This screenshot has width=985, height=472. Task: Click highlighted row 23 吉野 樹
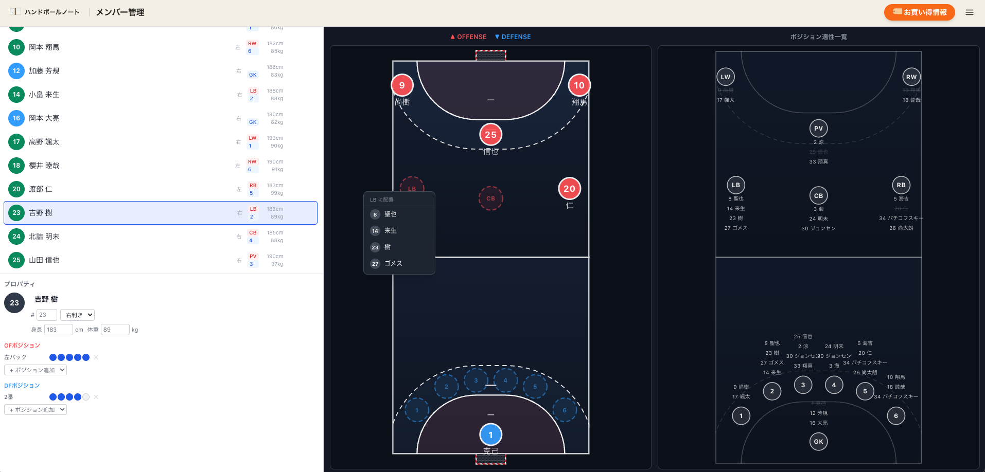[161, 213]
